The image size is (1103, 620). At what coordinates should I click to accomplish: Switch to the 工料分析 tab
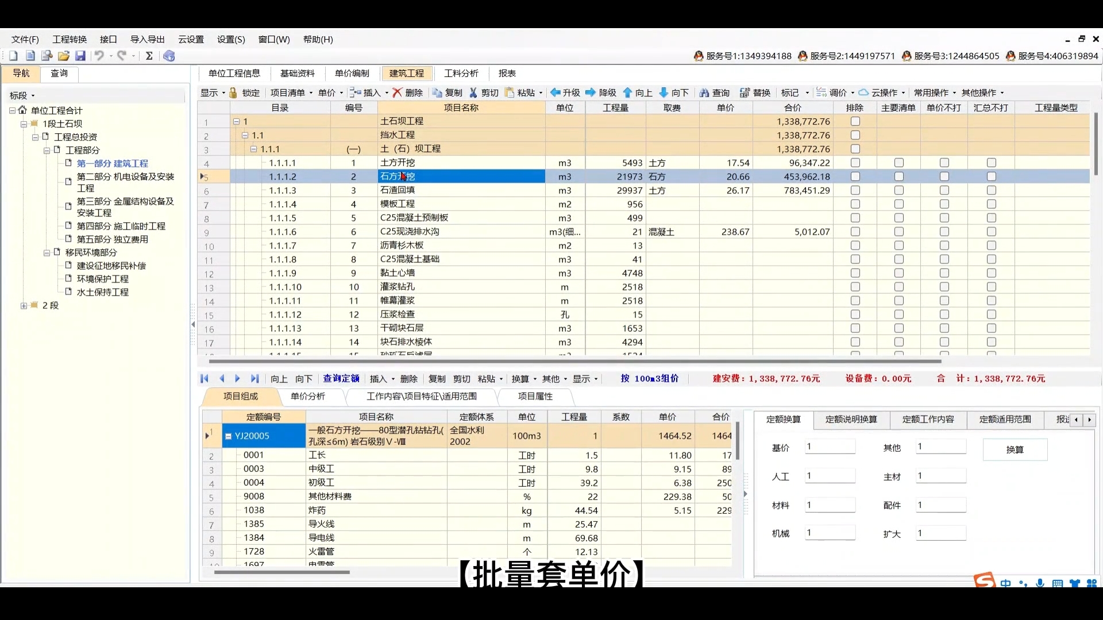click(x=461, y=73)
